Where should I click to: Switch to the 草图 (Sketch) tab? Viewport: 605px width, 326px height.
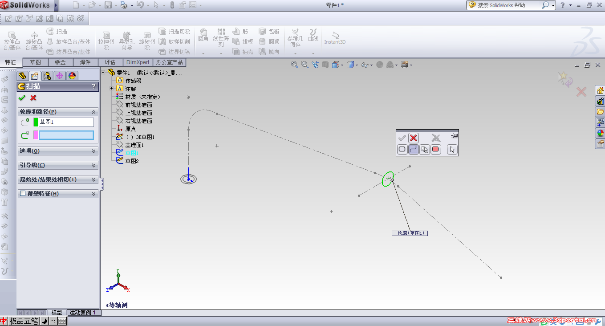coord(35,62)
